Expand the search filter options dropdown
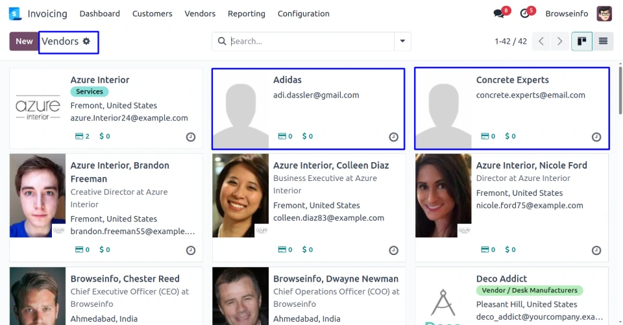The image size is (623, 325). tap(402, 42)
